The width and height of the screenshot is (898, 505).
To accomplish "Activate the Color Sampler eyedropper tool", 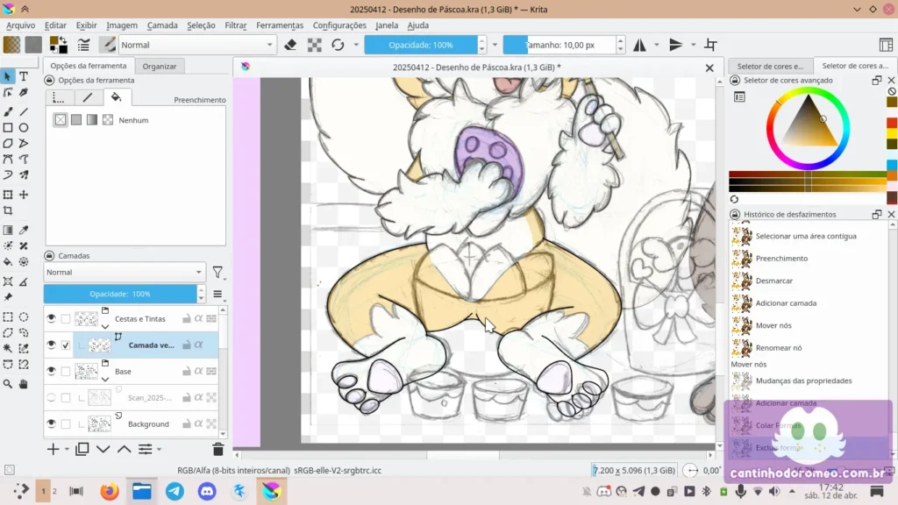I will pyautogui.click(x=24, y=231).
